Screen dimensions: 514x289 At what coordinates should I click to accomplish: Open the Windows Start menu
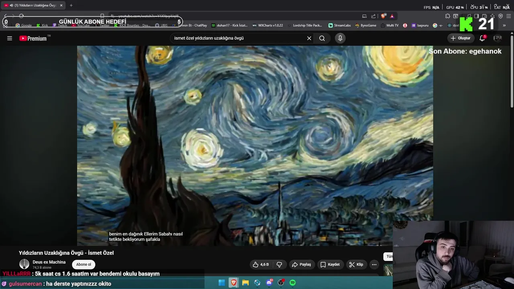(222, 283)
